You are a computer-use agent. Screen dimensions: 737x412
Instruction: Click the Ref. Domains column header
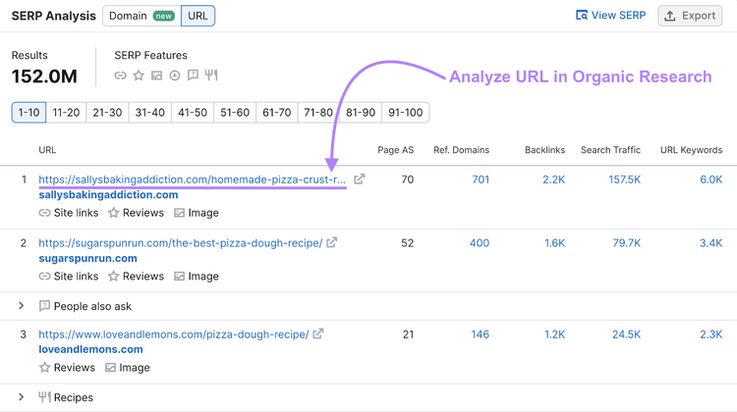pyautogui.click(x=461, y=150)
